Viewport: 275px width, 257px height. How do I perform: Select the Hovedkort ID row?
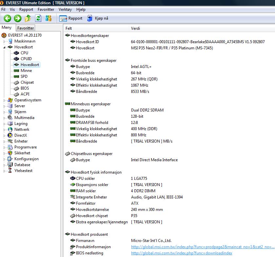167,42
